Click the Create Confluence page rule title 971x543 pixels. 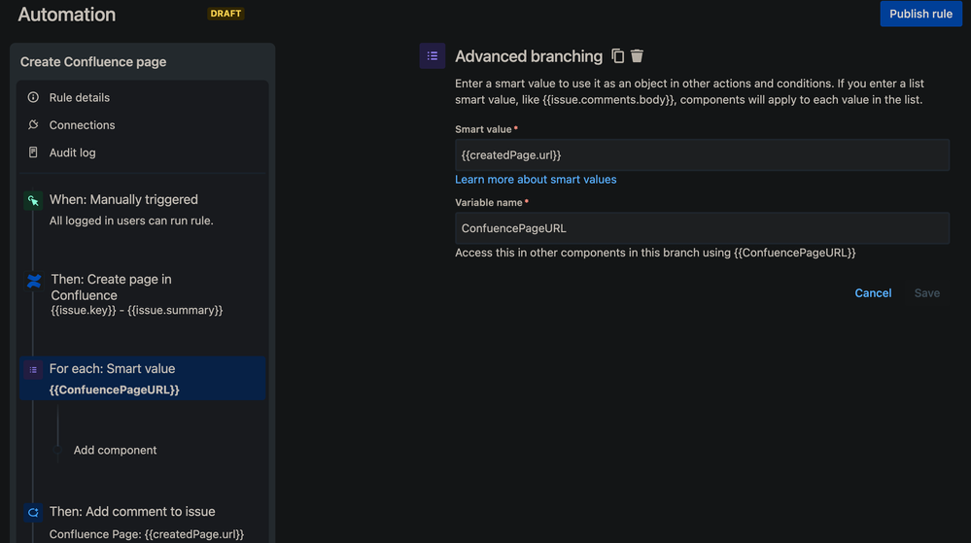coord(93,62)
